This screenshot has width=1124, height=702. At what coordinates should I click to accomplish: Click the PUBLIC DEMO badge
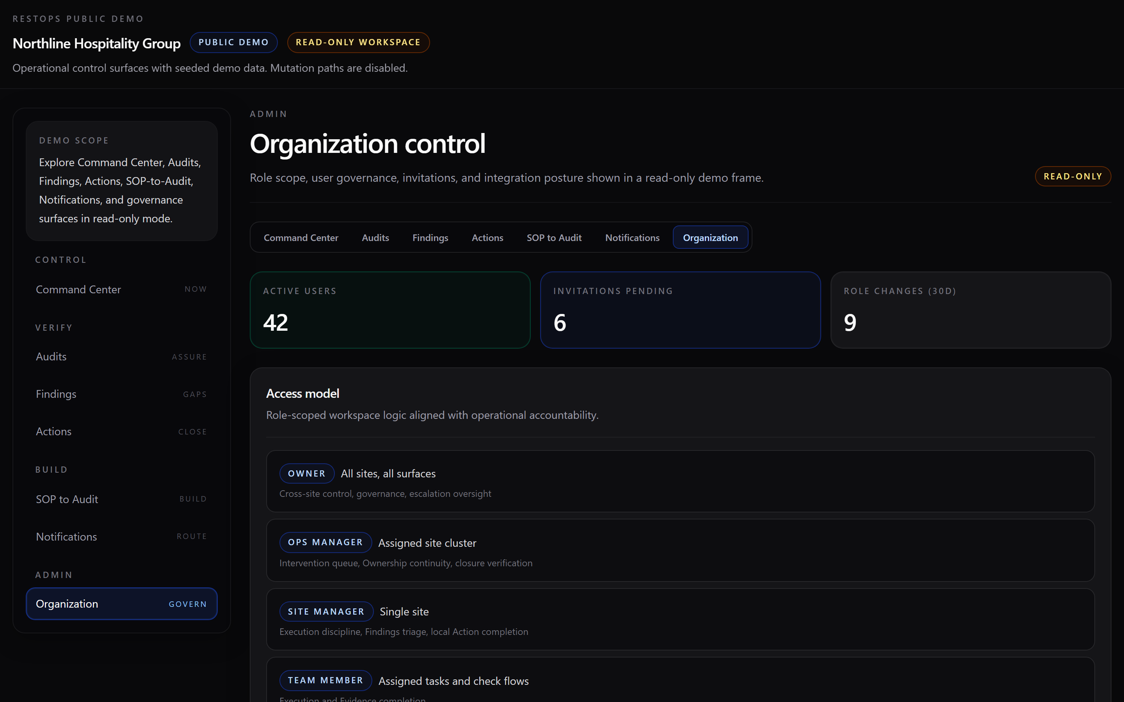point(234,42)
